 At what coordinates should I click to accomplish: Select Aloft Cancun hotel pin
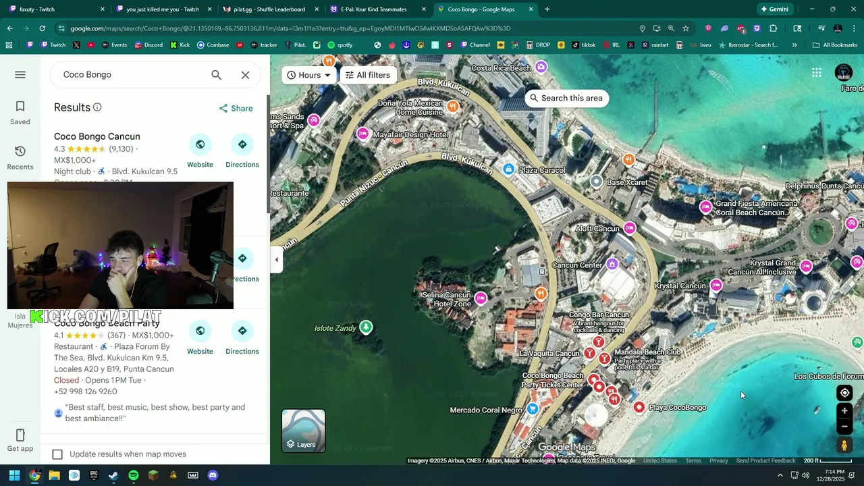(x=630, y=228)
